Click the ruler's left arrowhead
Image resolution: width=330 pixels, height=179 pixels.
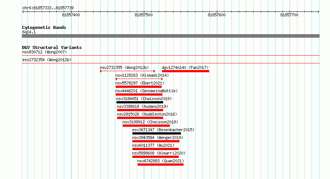coord(23,12)
